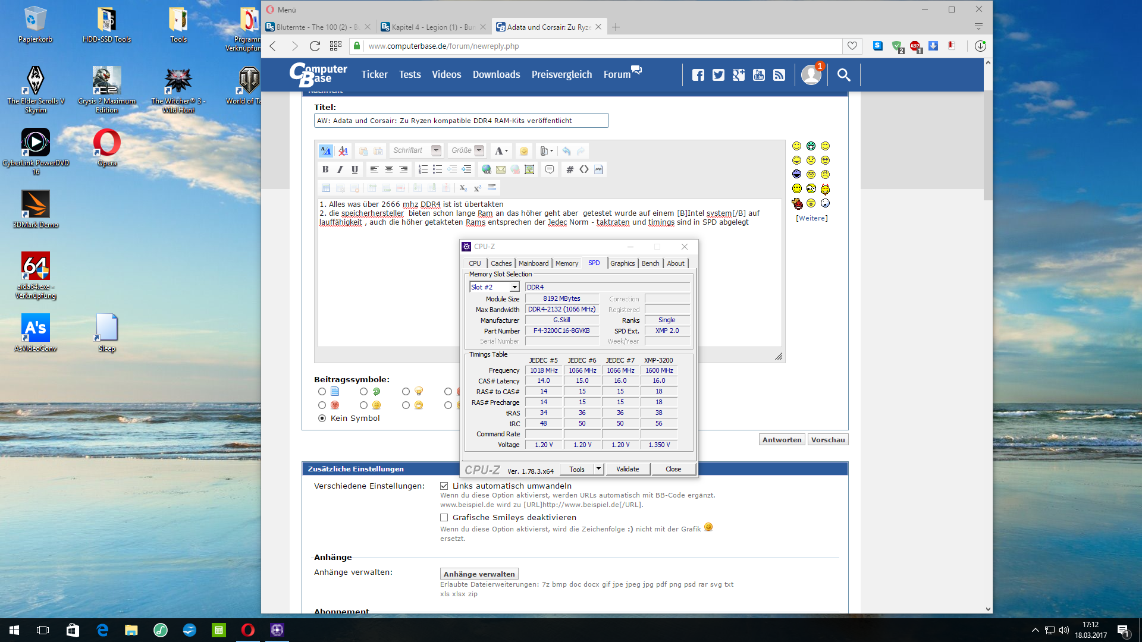Open the Downloads menu on ComputerBase

[496, 75]
